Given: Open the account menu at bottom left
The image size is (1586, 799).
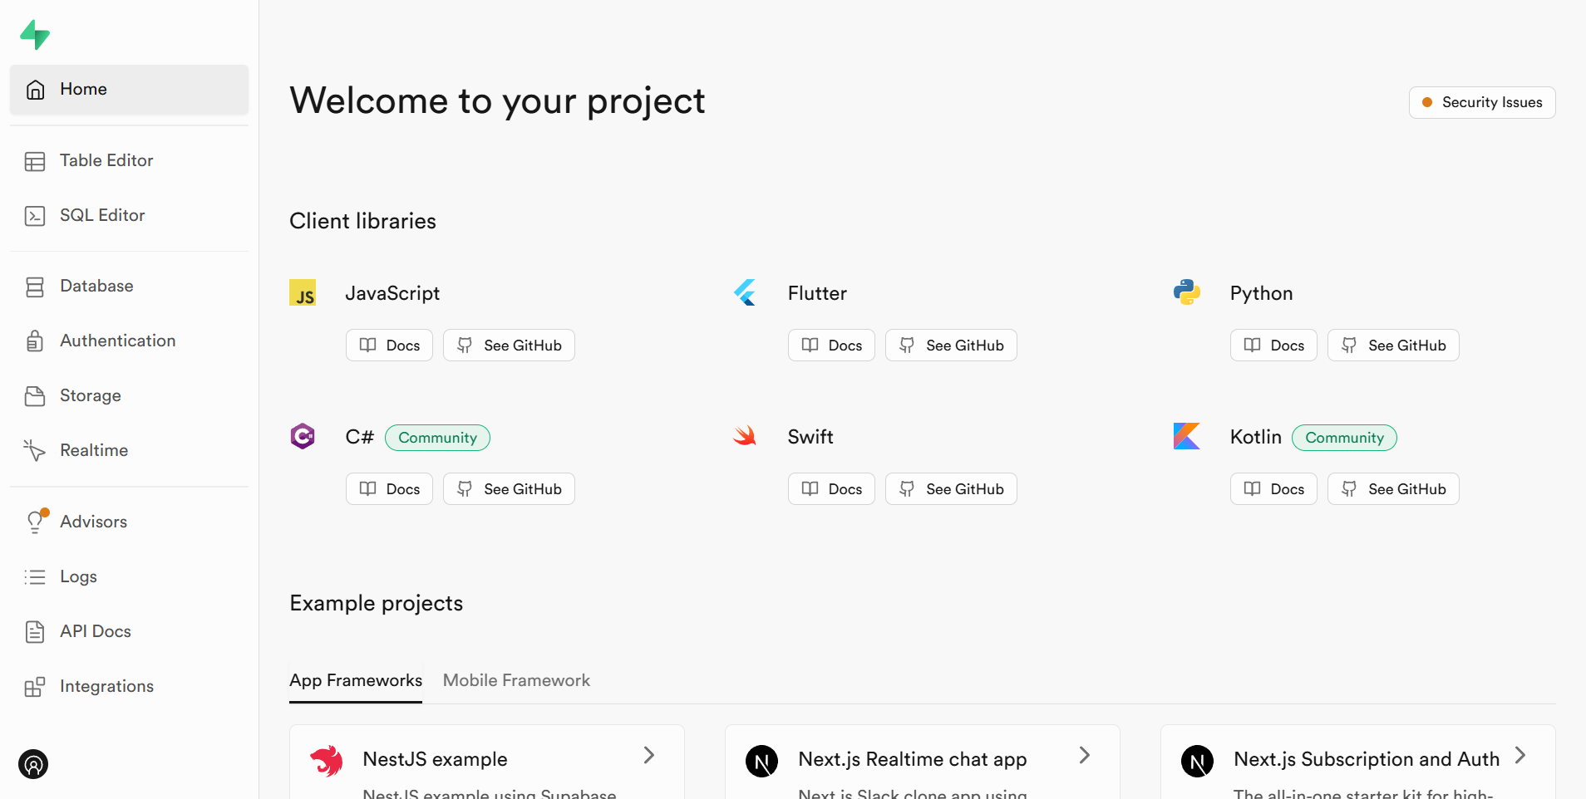Looking at the screenshot, I should click(x=32, y=764).
